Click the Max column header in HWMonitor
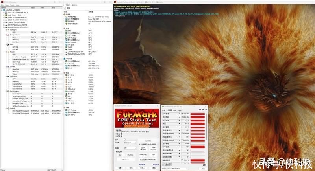The image size is (315, 171). (x=57, y=7)
